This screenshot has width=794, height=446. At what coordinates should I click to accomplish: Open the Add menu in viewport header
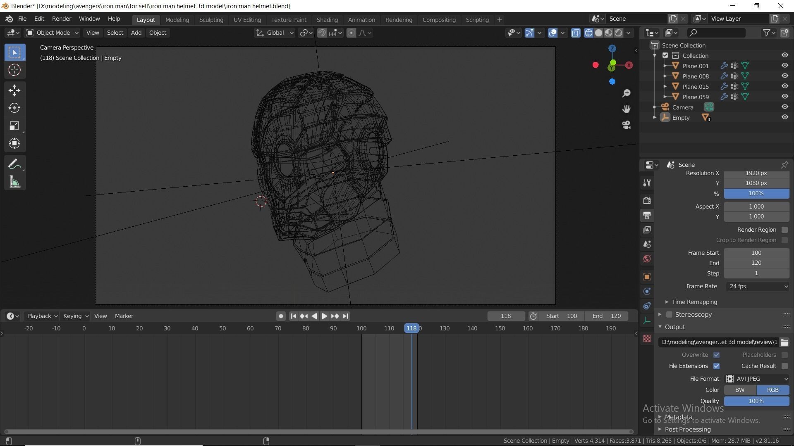coord(136,33)
